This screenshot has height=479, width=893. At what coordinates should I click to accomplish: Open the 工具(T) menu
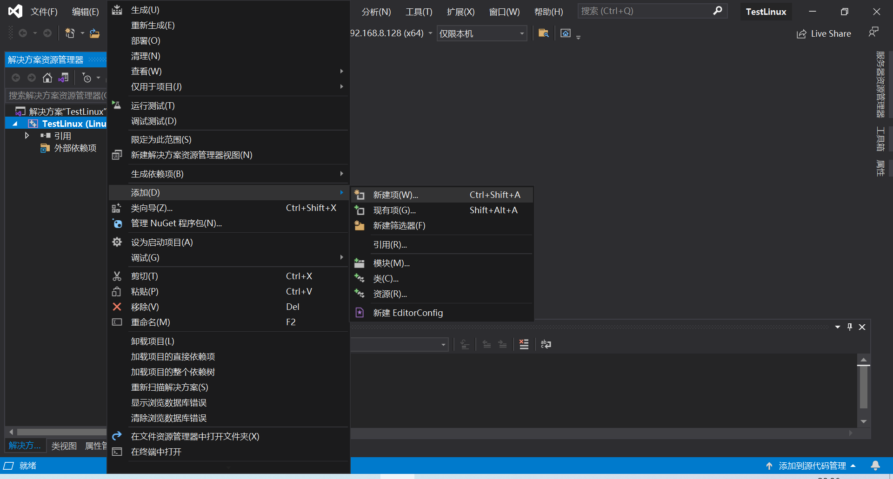[418, 12]
